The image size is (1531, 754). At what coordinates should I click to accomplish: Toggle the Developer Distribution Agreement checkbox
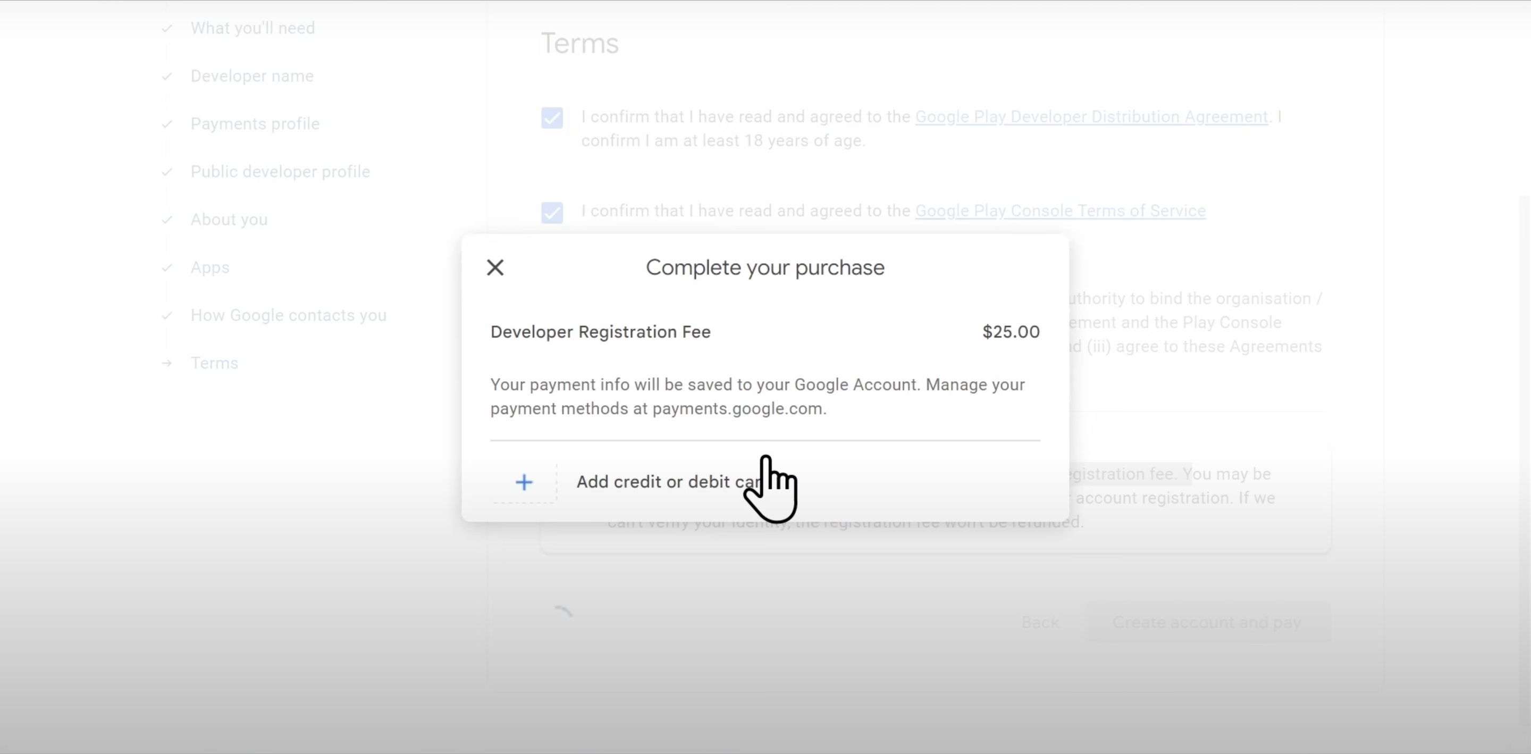tap(552, 118)
